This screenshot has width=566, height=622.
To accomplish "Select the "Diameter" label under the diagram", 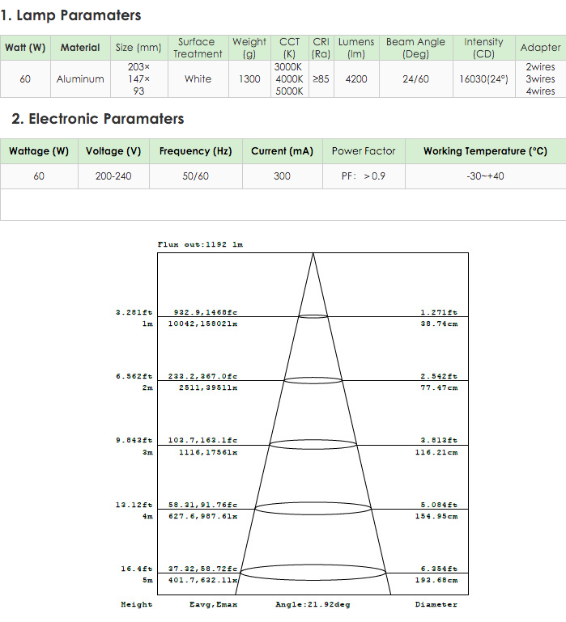I will click(x=436, y=604).
